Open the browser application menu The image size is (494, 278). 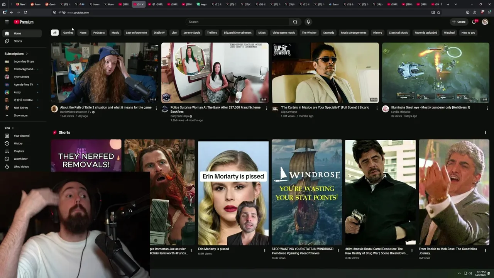(489, 12)
